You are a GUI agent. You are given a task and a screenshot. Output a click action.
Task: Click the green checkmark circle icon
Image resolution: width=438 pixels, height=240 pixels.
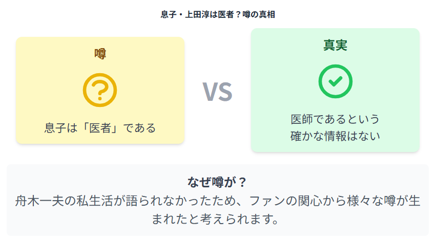pos(335,81)
